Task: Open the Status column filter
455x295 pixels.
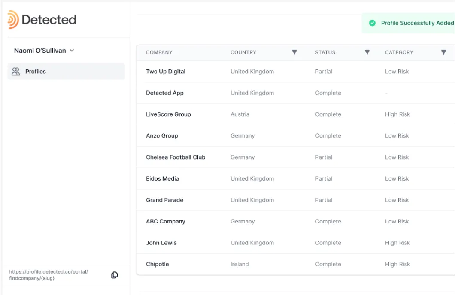Action: (367, 52)
